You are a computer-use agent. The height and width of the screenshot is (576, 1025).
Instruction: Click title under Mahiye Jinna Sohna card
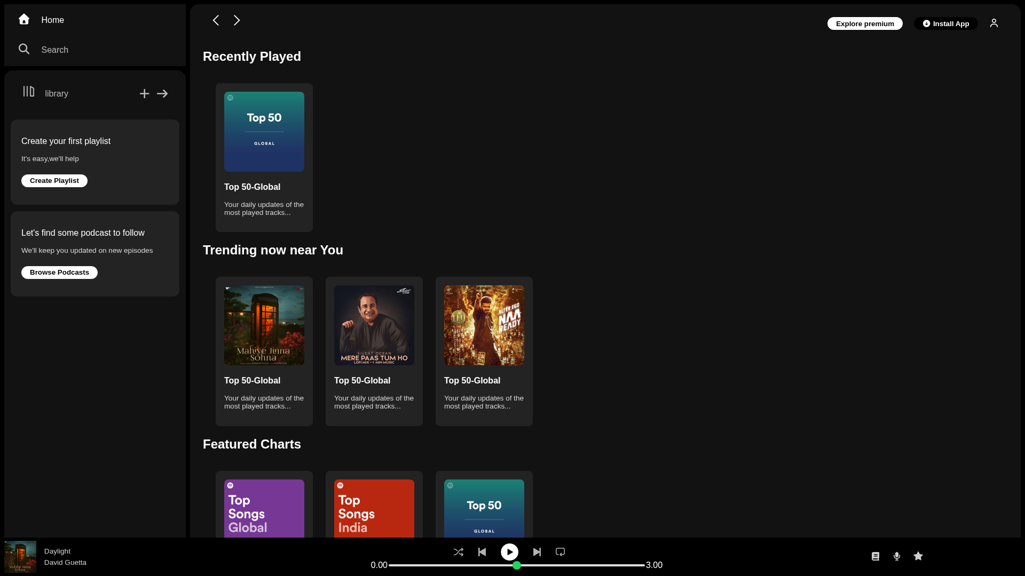pos(252,381)
